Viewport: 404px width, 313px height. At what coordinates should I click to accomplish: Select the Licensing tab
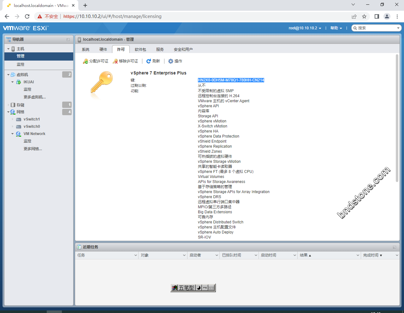[x=121, y=50]
